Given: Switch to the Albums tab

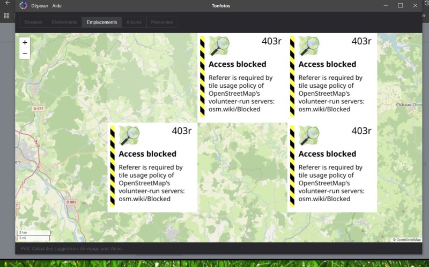Looking at the screenshot, I should [134, 22].
